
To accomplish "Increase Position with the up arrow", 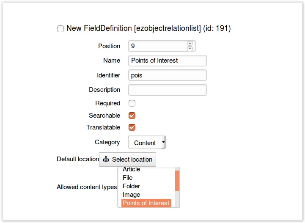I will (190, 43).
